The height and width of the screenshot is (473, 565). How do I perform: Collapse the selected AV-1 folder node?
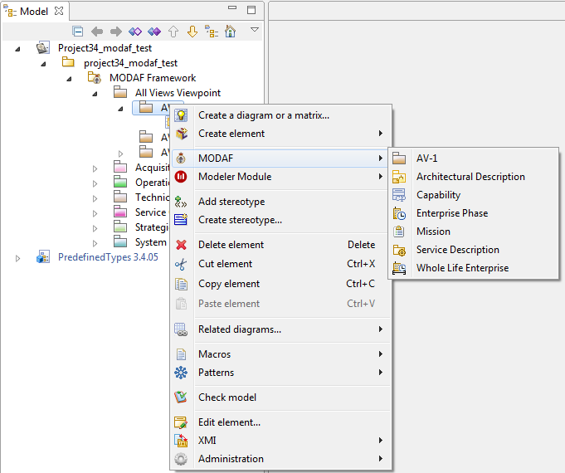[x=120, y=108]
